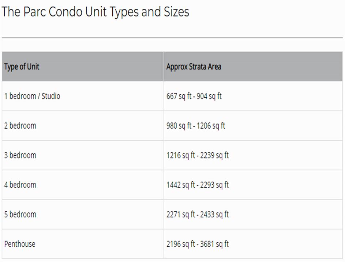
Task: Select the '3681 sq ft' penthouse maximum area
Action: pyautogui.click(x=214, y=244)
